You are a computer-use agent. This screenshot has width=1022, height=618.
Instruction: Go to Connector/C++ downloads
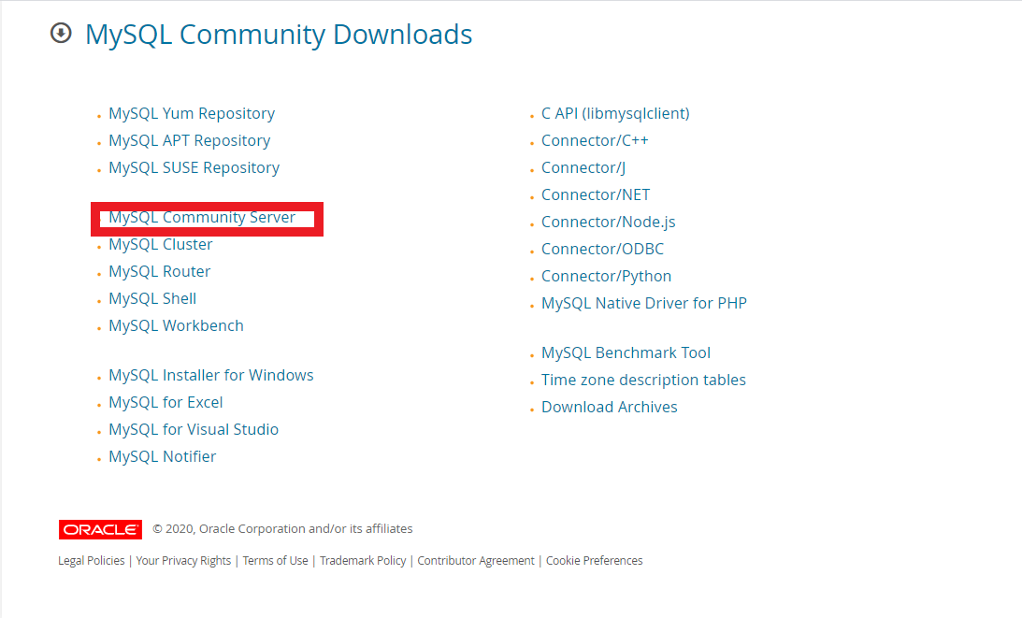click(x=595, y=141)
